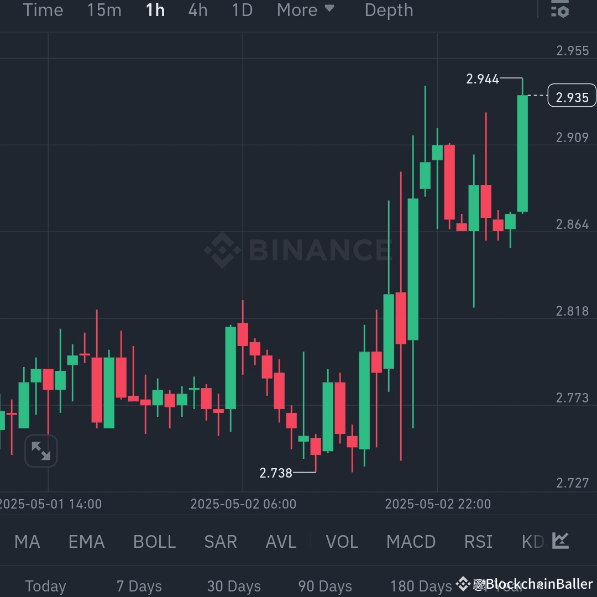Toggle the SAR indicator
This screenshot has width=597, height=597.
coord(221,542)
